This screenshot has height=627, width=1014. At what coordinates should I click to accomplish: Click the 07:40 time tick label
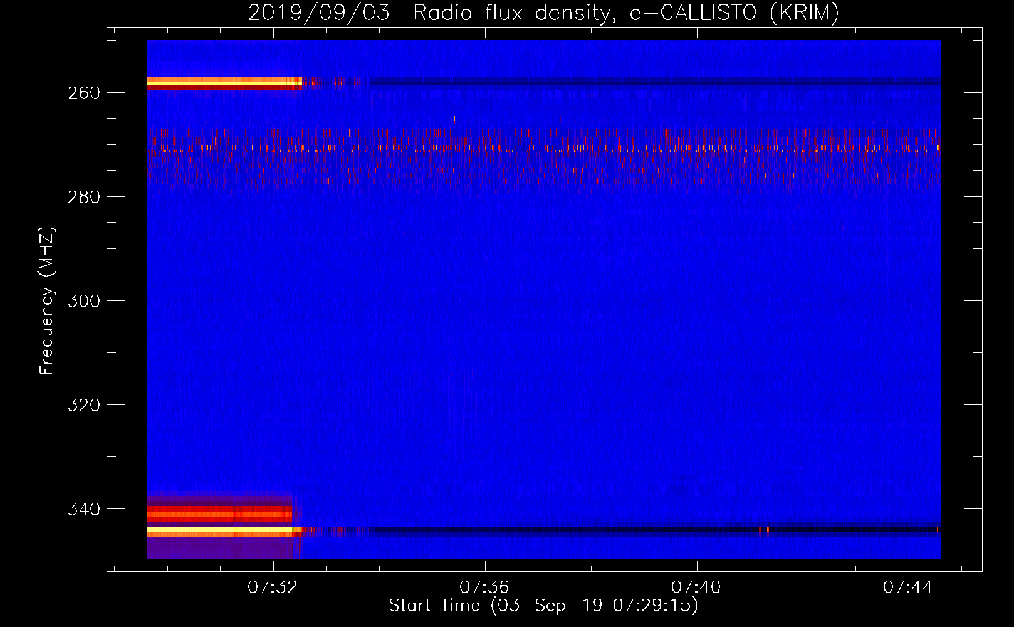pos(696,587)
